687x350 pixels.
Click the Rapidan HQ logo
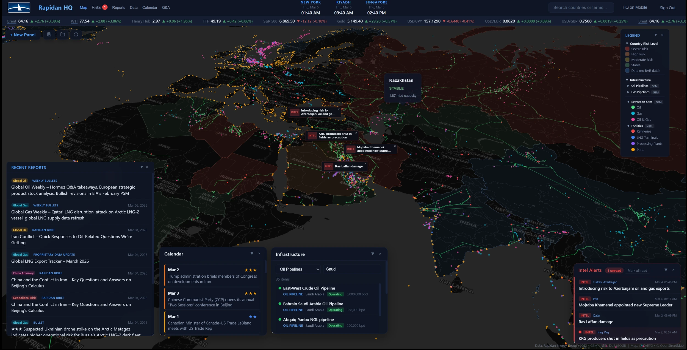tap(19, 7)
